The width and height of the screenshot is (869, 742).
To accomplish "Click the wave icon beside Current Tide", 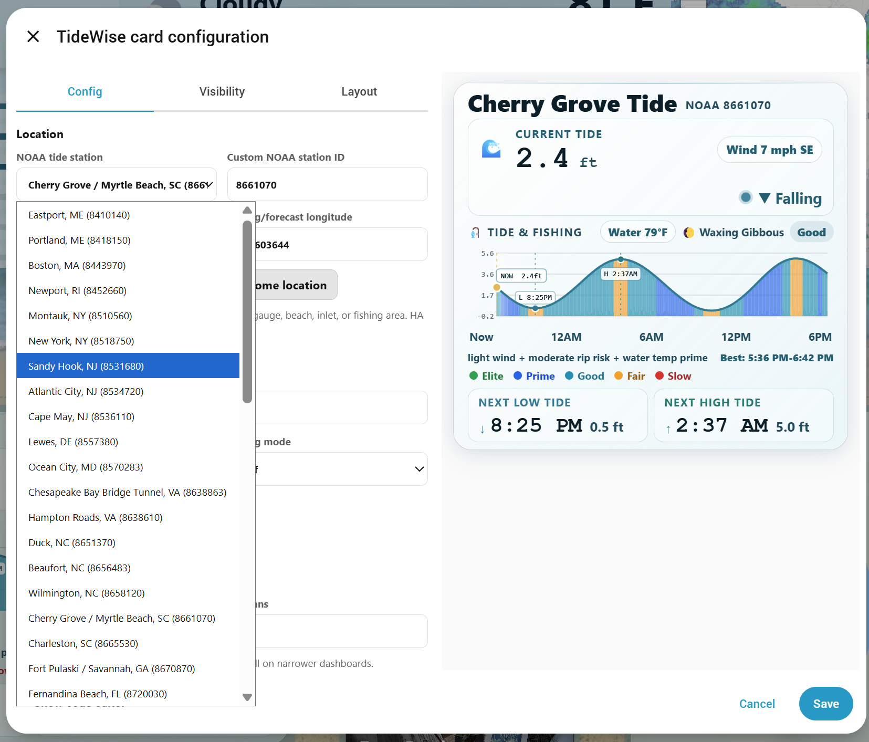I will (491, 149).
